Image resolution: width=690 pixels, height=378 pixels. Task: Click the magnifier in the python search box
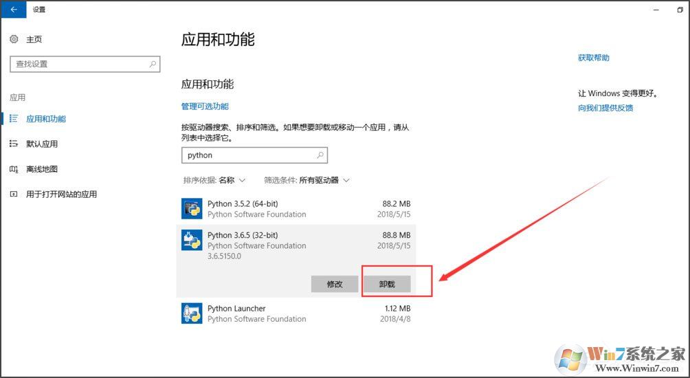[320, 155]
